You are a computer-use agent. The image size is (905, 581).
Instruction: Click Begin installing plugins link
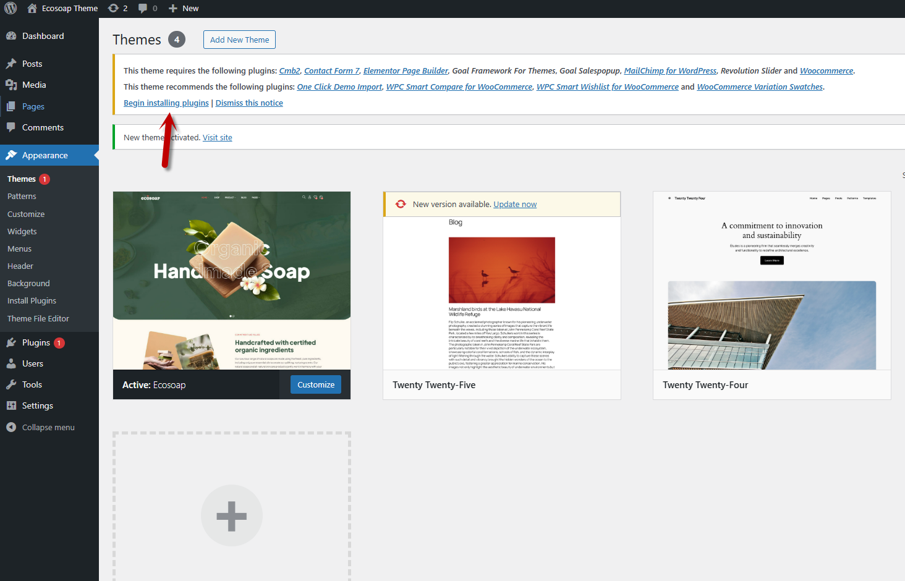[166, 103]
